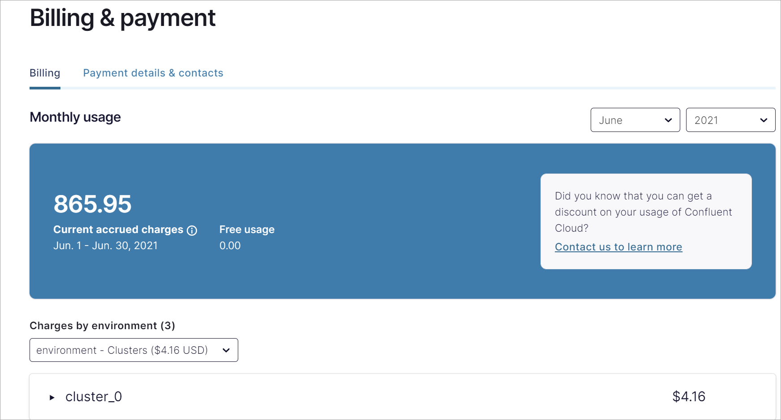
Task: Click the $4.16 cluster charge amount
Action: (x=688, y=396)
